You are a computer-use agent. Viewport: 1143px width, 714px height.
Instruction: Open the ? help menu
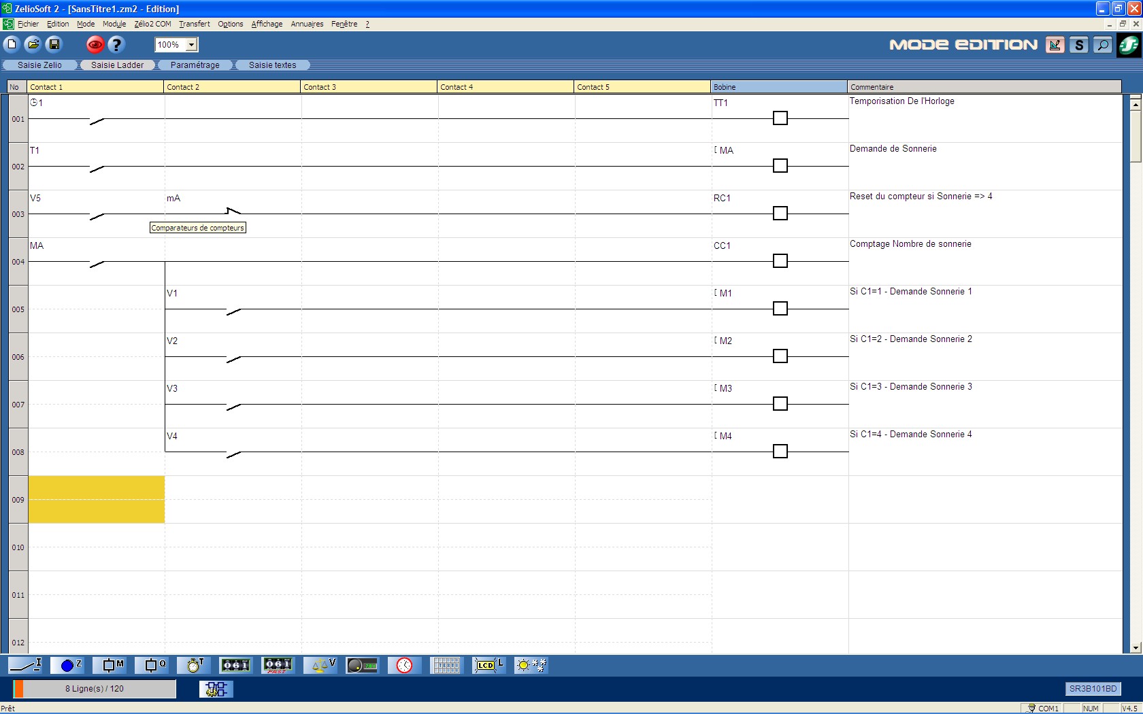tap(367, 24)
